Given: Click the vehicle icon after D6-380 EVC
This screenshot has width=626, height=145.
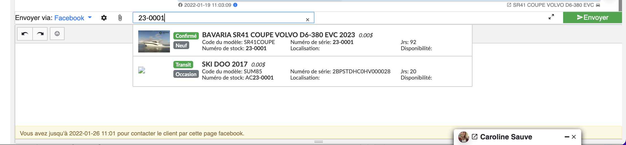Looking at the screenshot, I should pos(598,5).
